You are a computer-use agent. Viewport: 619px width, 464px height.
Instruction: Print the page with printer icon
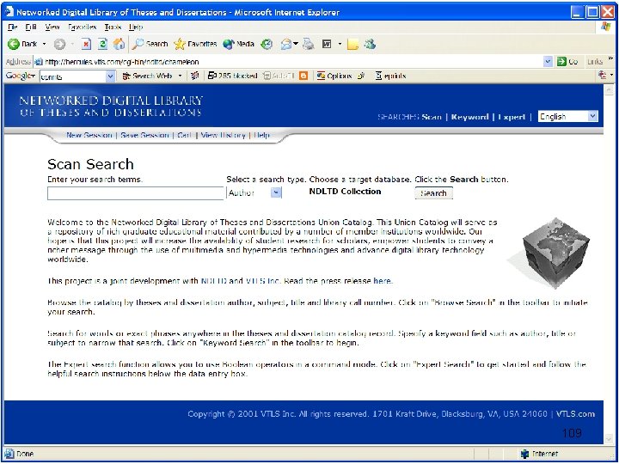(x=309, y=44)
